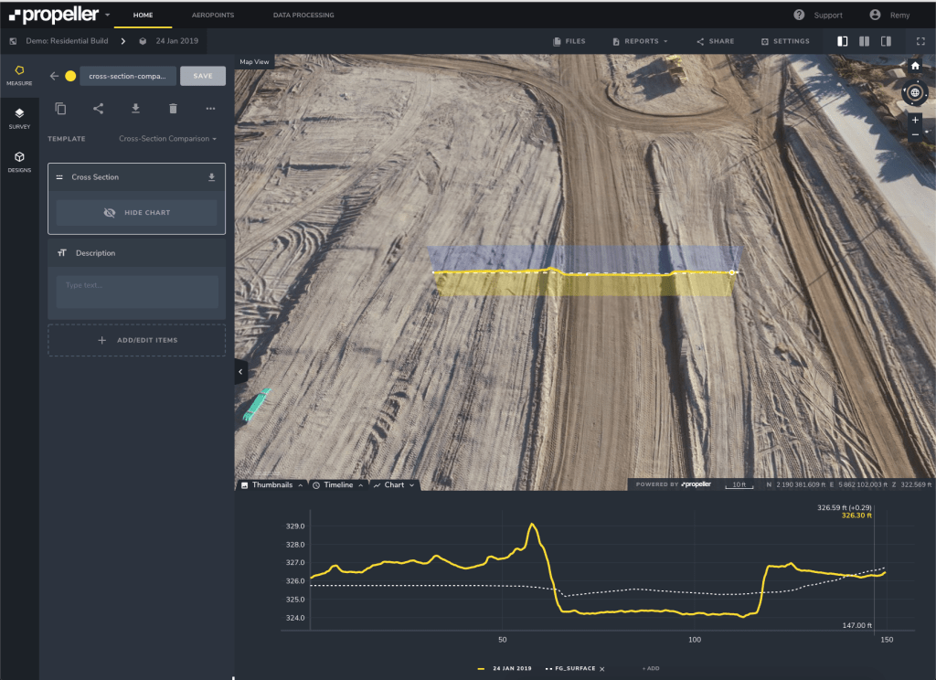Share this measurement via the share icon

pyautogui.click(x=98, y=108)
